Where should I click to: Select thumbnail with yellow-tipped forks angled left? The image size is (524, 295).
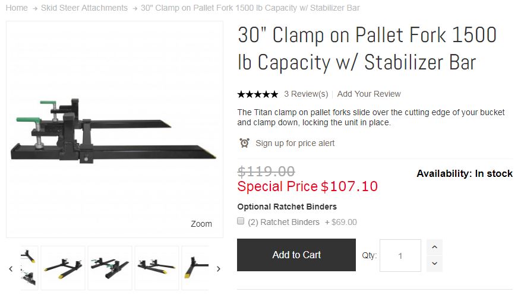click(63, 268)
